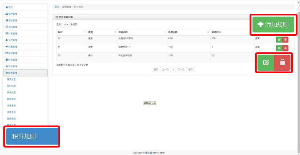Go to 下一页 next page
300x155 pixels.
(x=181, y=69)
